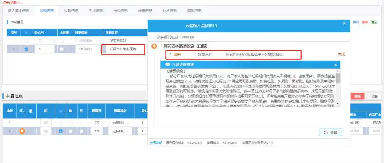Click the 组 group icon in drug row 2
Screen dimensions: 384x163
pos(46,131)
